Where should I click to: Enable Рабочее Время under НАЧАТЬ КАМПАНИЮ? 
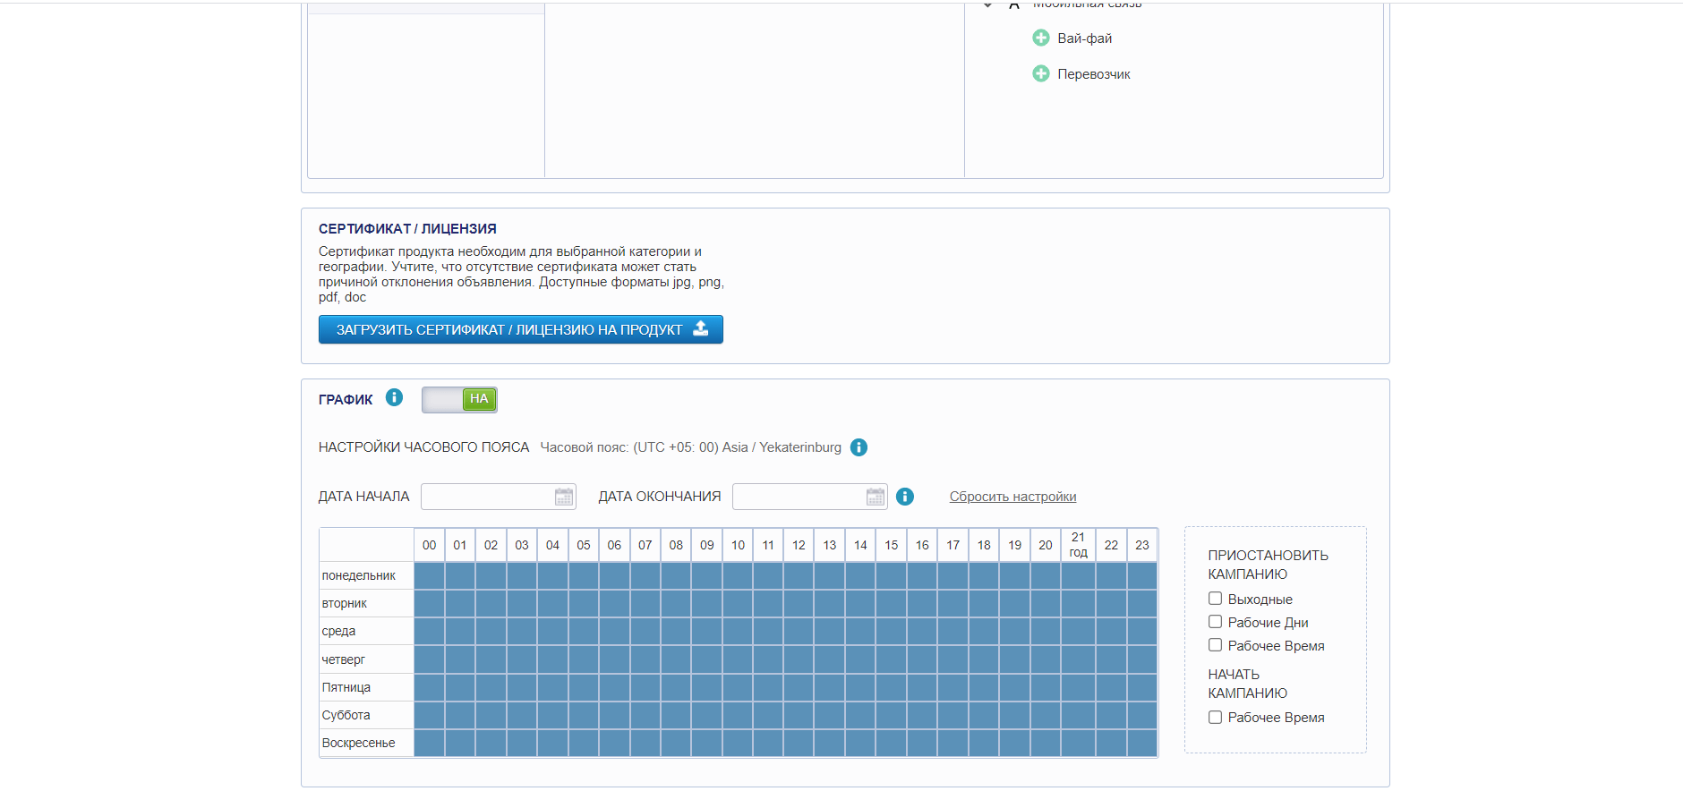[x=1215, y=717]
